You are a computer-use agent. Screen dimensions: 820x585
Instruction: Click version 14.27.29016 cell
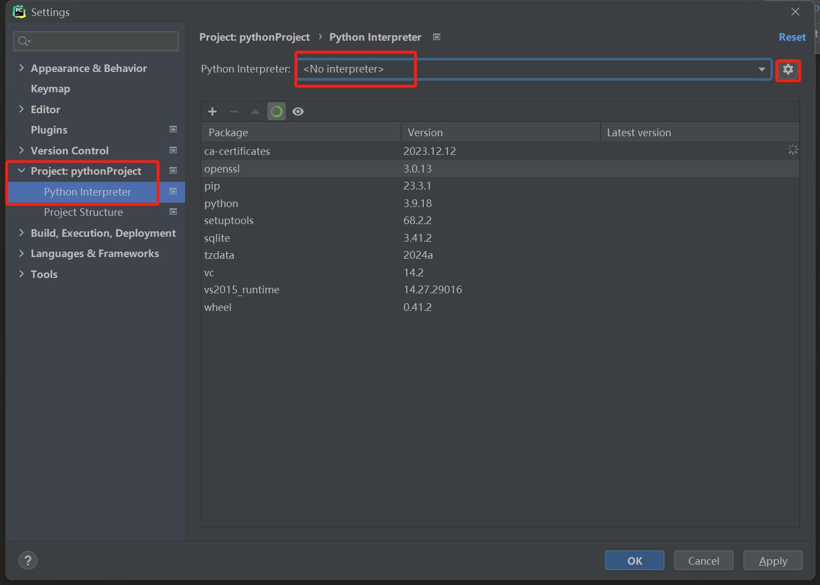pos(433,289)
